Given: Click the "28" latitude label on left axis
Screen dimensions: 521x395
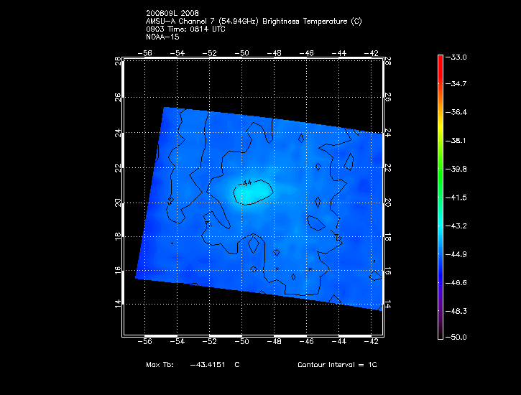Looking at the screenshot, I should [x=119, y=62].
